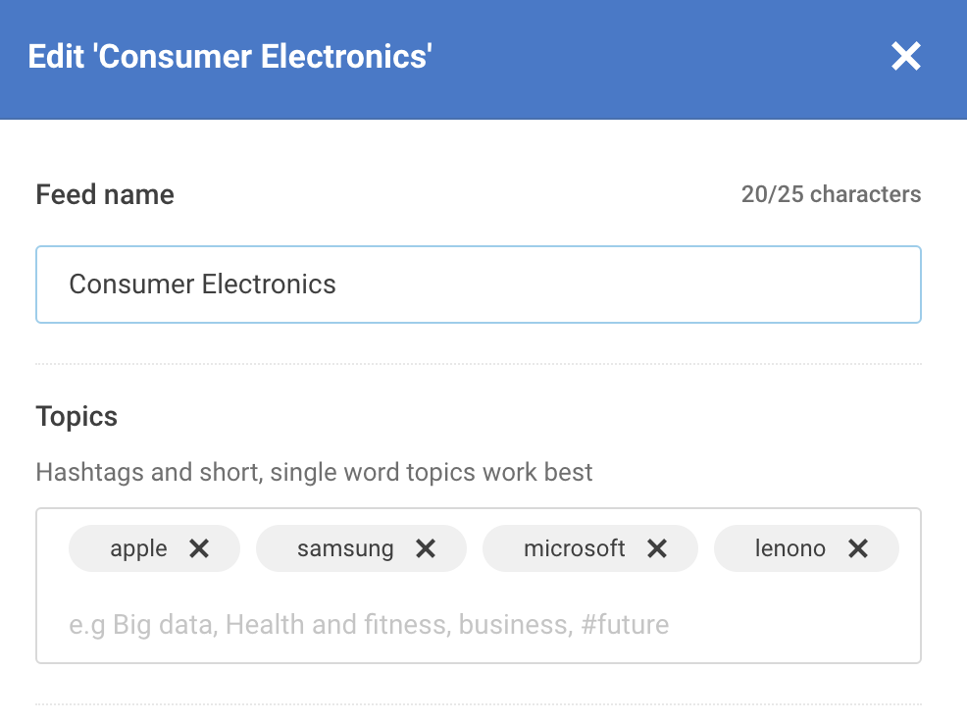Focus the Feed name text field
Screen dimensions: 967x724
[478, 284]
